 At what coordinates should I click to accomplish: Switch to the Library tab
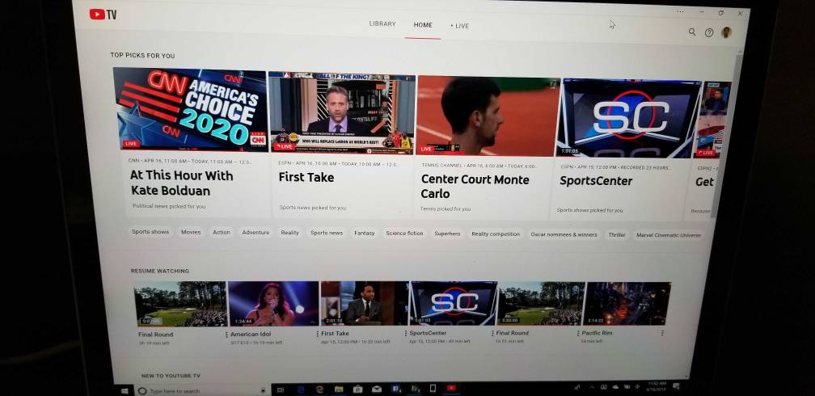[382, 24]
